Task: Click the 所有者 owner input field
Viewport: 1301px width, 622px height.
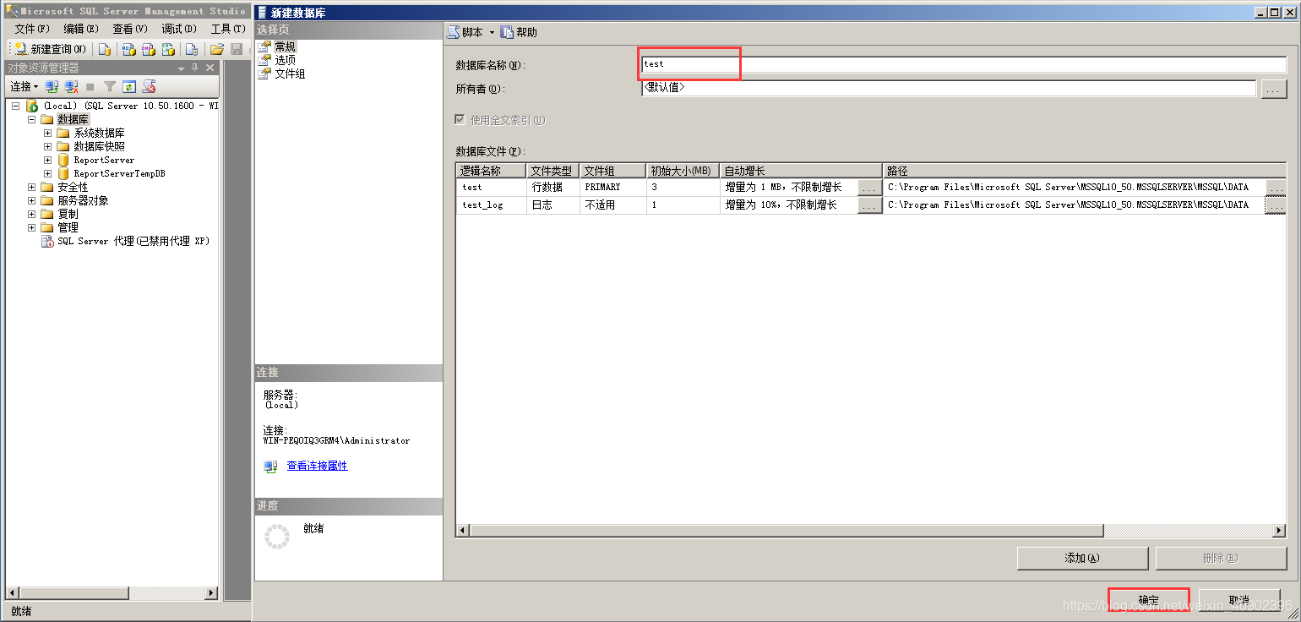Action: click(949, 88)
